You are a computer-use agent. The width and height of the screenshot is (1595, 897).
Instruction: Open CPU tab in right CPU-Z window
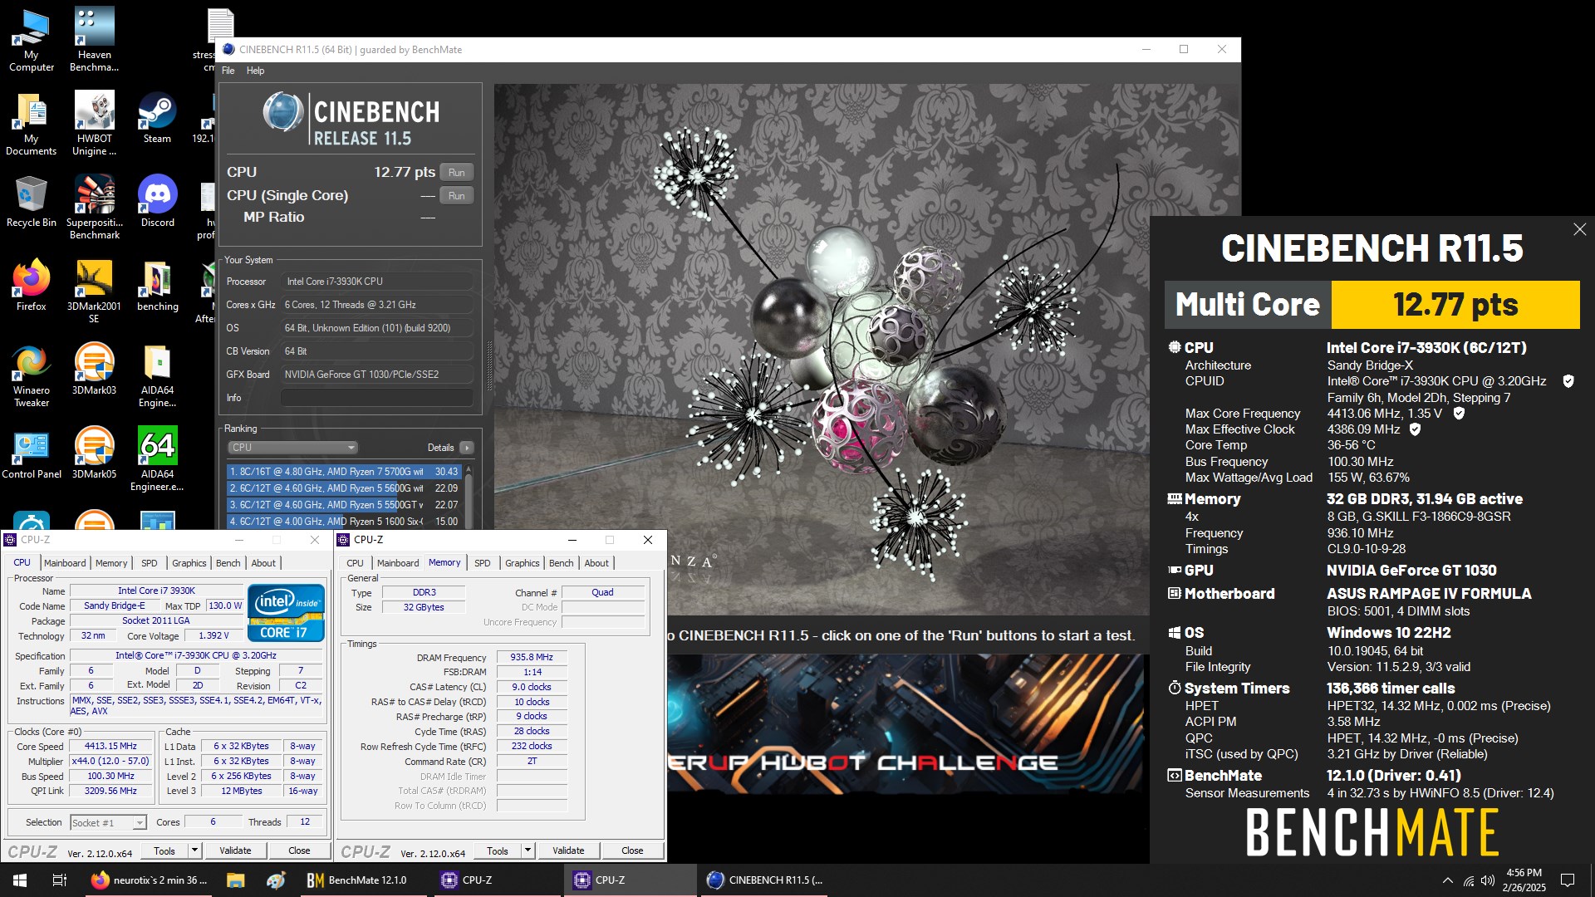(x=355, y=563)
